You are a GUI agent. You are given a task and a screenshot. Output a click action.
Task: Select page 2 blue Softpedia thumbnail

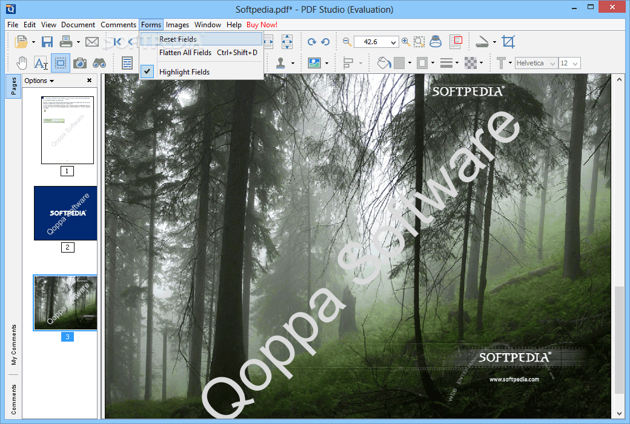[x=65, y=213]
